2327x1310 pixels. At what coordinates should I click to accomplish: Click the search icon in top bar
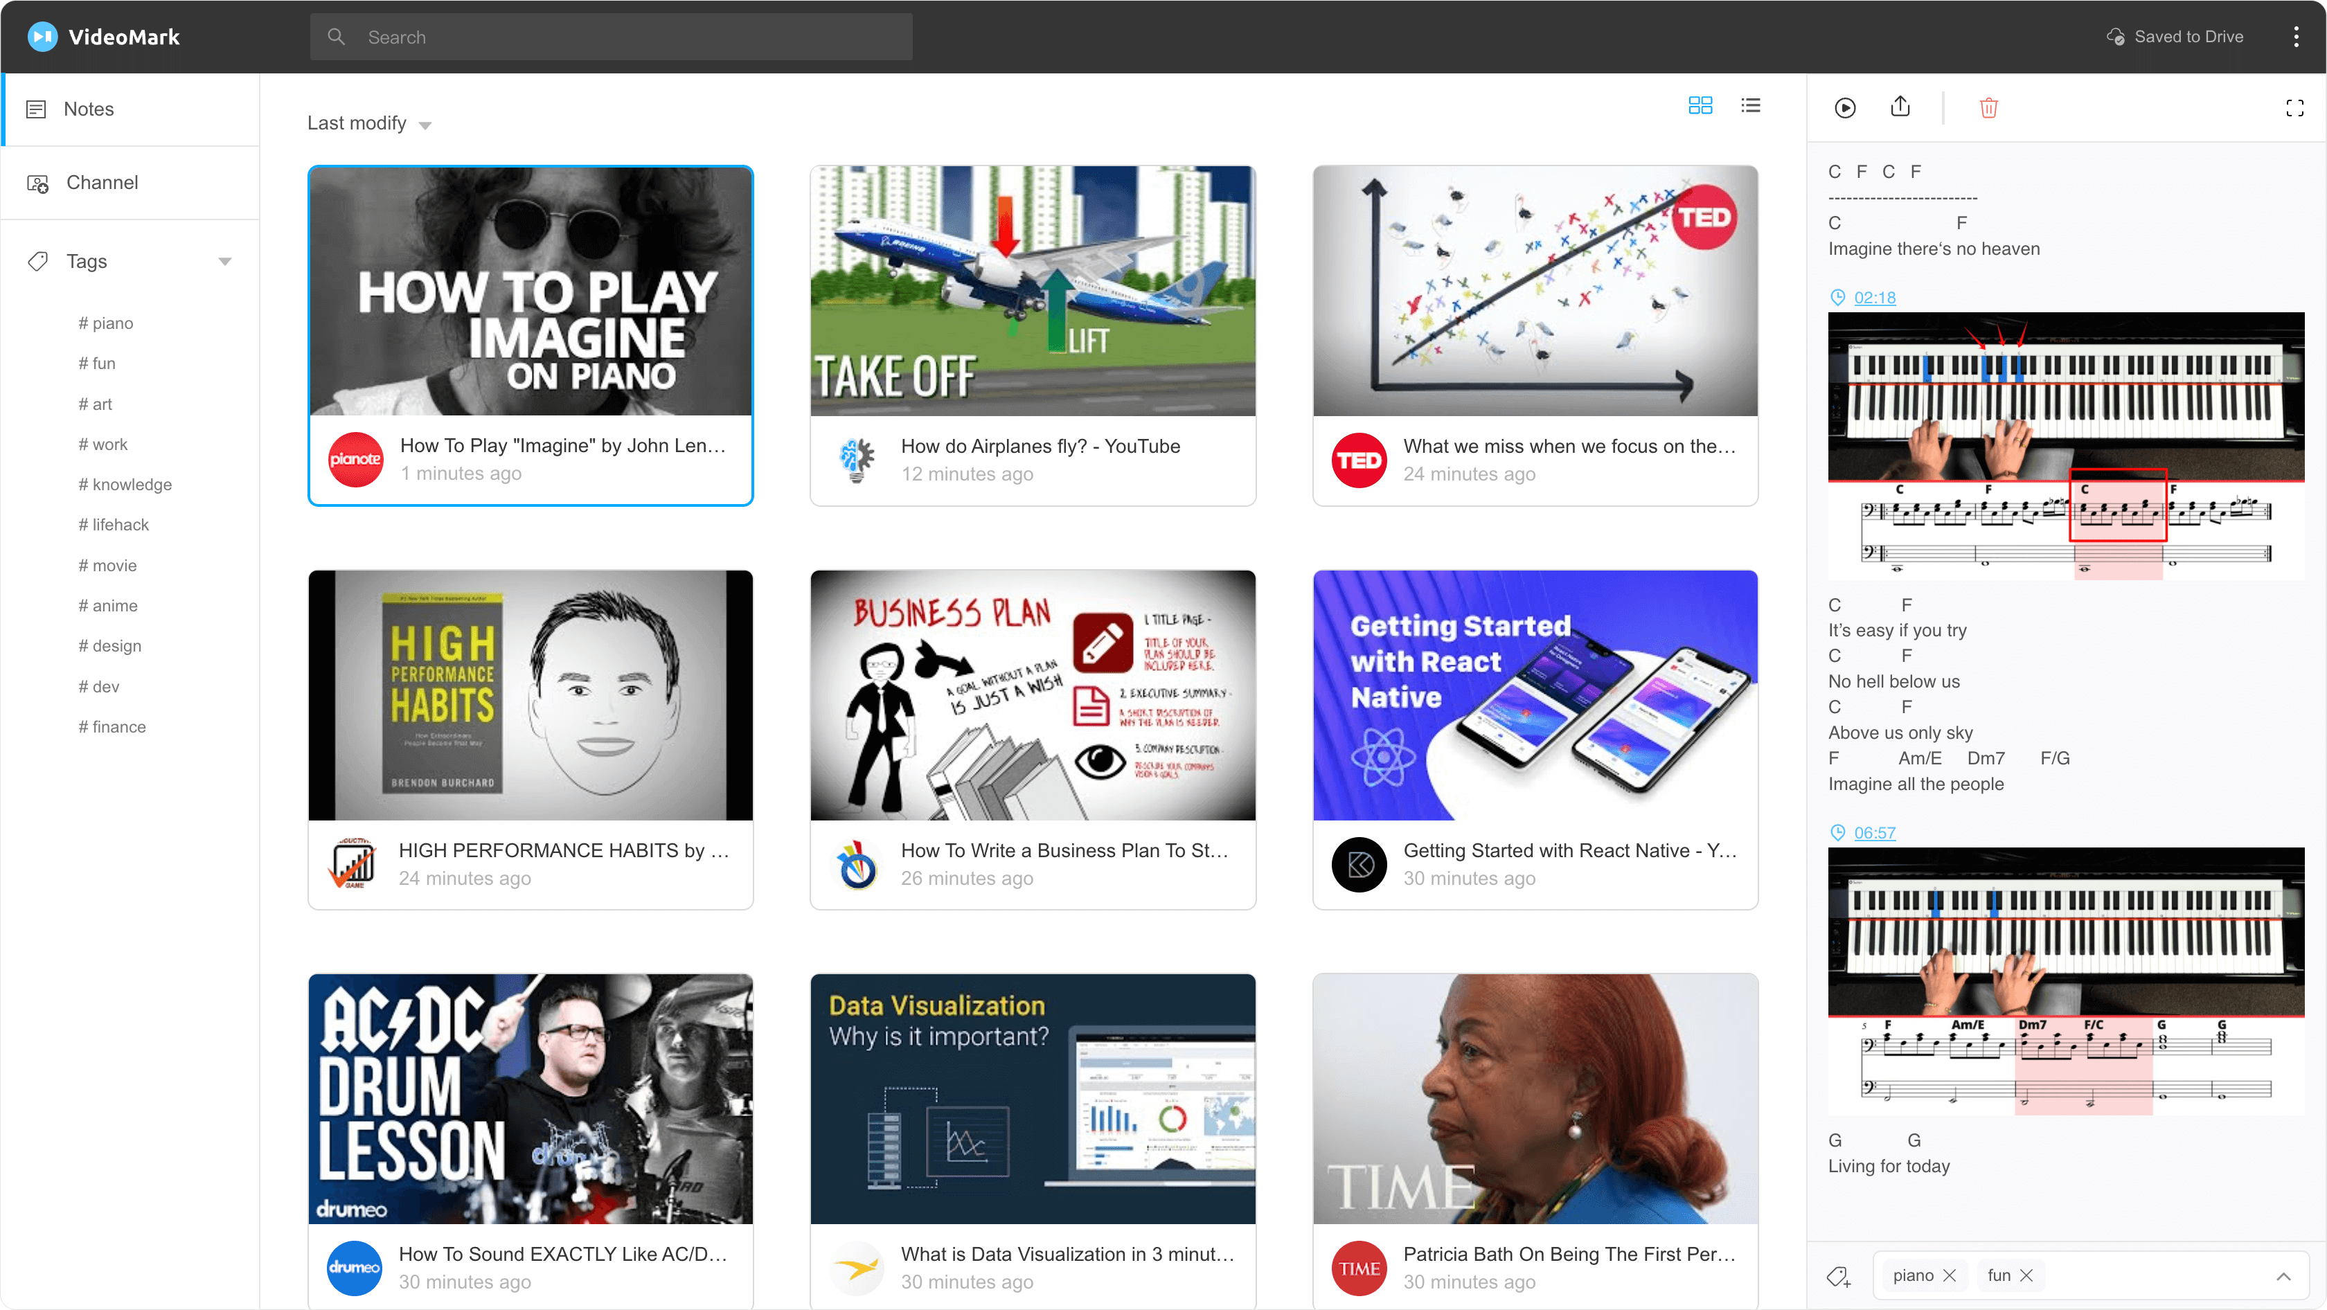[336, 37]
